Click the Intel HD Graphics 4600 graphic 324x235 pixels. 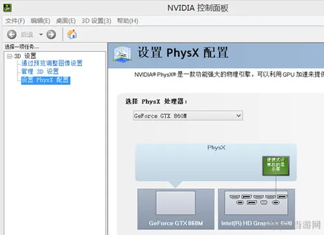click(x=257, y=209)
